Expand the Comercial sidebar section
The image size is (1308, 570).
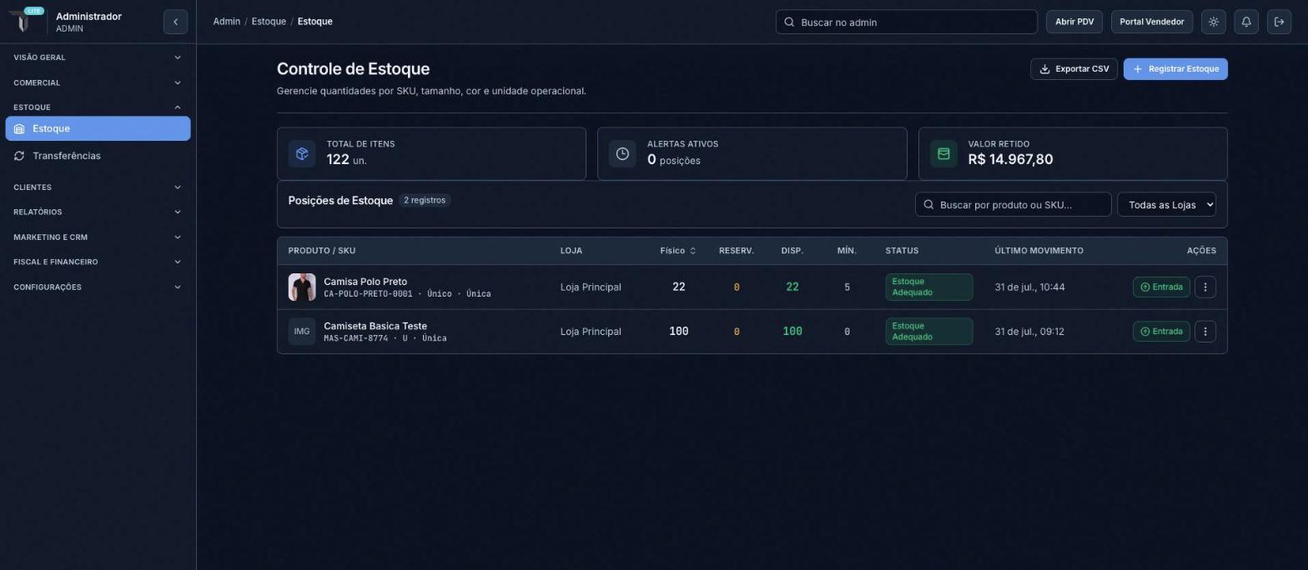point(97,82)
